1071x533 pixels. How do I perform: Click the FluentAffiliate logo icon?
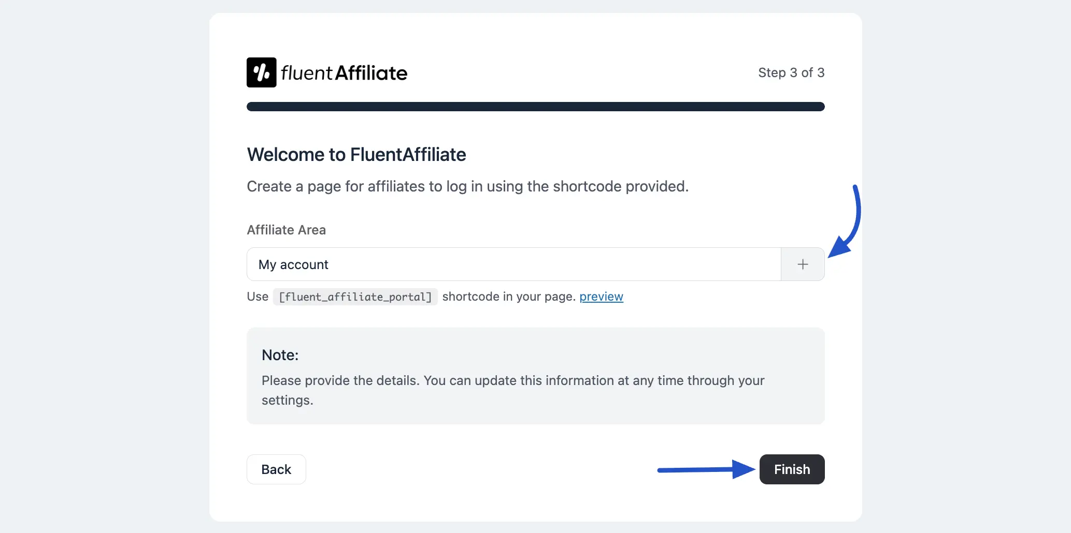coord(261,72)
